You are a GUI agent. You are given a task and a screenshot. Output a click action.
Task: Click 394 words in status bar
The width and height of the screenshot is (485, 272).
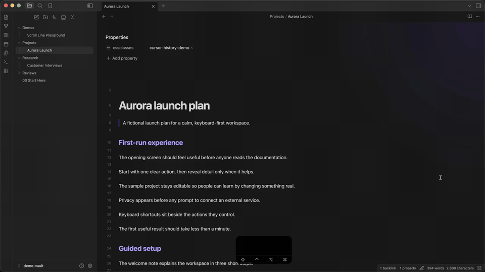435,268
